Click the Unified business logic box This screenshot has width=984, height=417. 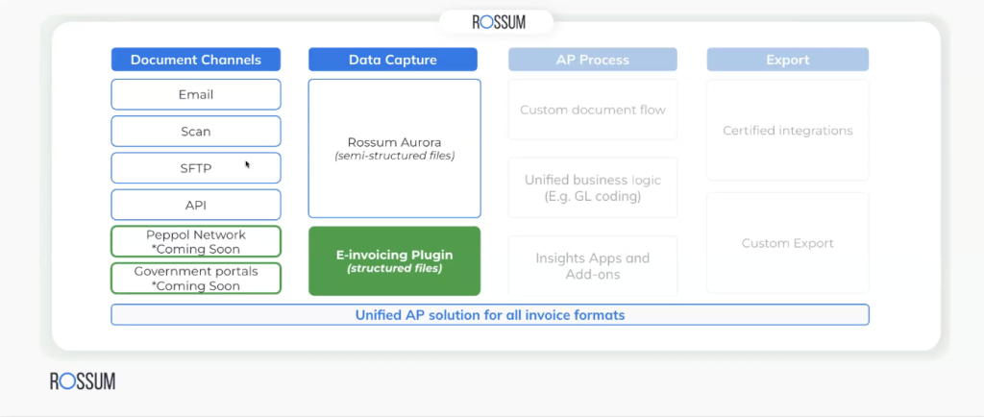coord(592,188)
